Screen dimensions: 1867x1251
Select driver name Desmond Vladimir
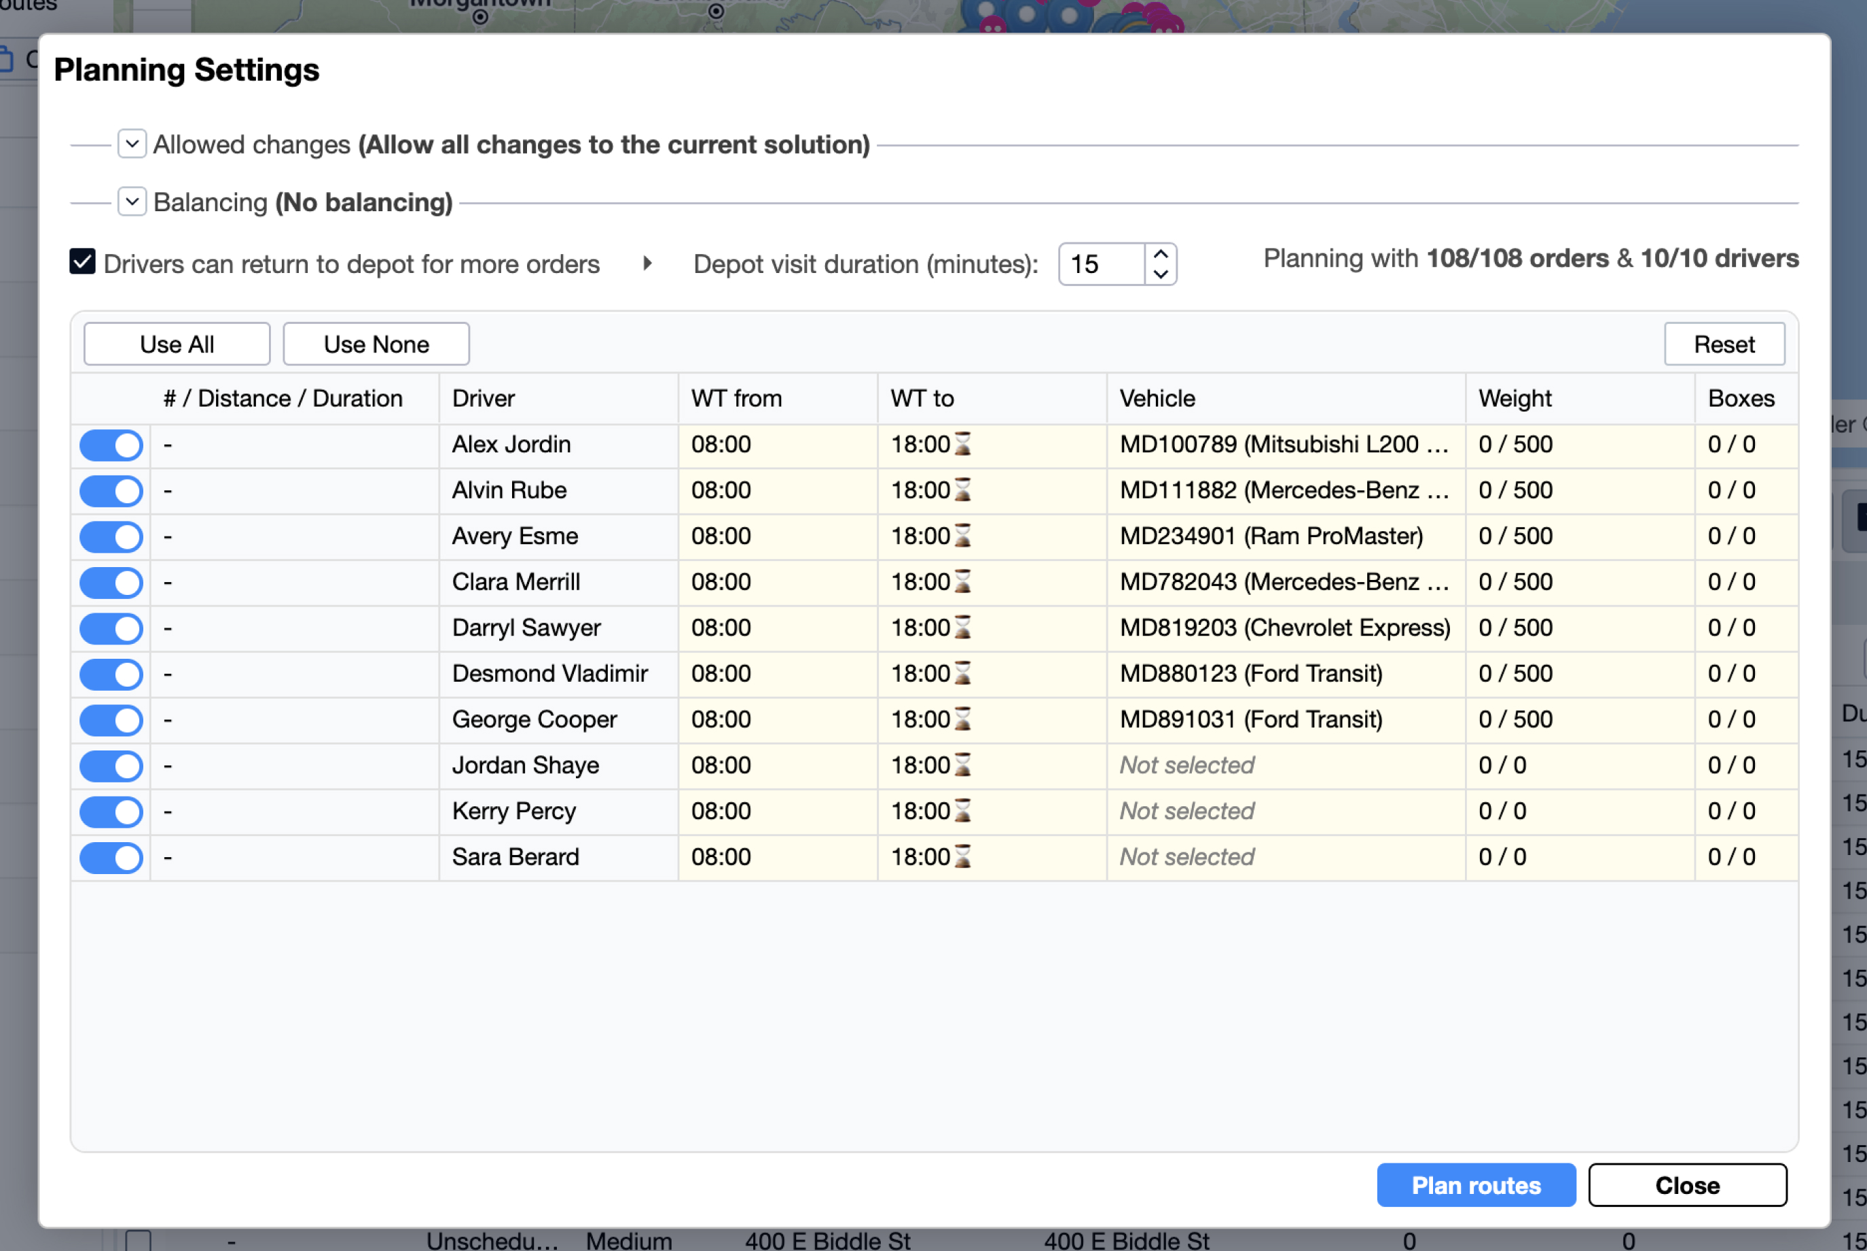[549, 673]
